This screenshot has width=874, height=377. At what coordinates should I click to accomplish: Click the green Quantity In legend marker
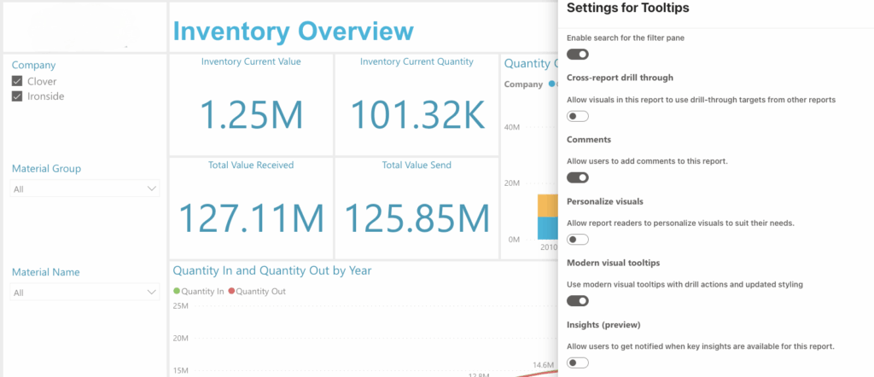click(177, 292)
